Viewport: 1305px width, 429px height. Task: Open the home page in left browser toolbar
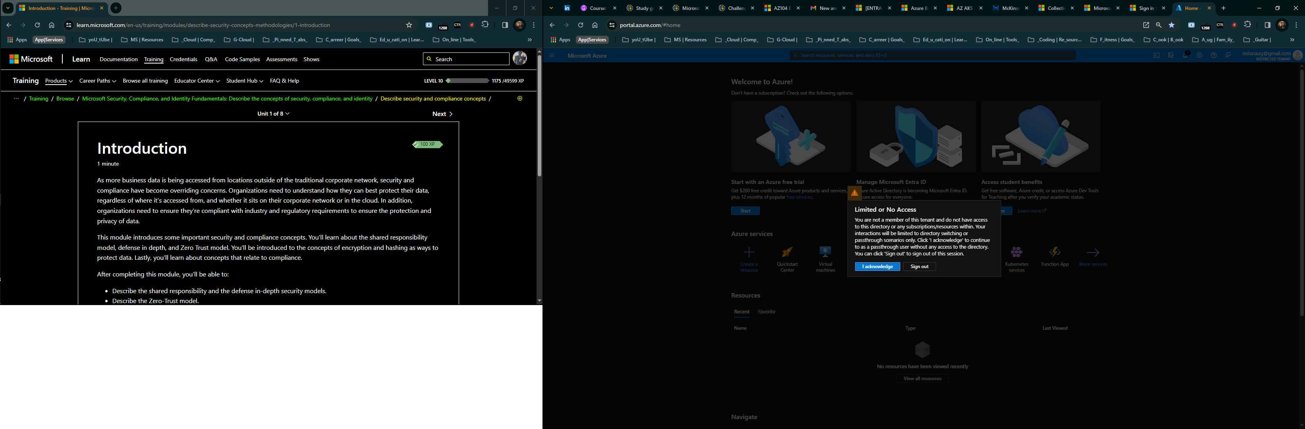pyautogui.click(x=51, y=25)
